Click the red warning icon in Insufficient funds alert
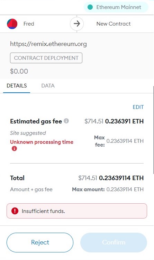The height and width of the screenshot is (260, 154). 15,211
